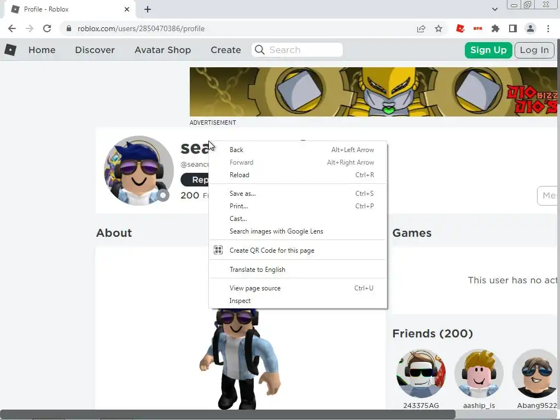Choose Search images with Google Lens
The width and height of the screenshot is (560, 420).
(x=298, y=231)
